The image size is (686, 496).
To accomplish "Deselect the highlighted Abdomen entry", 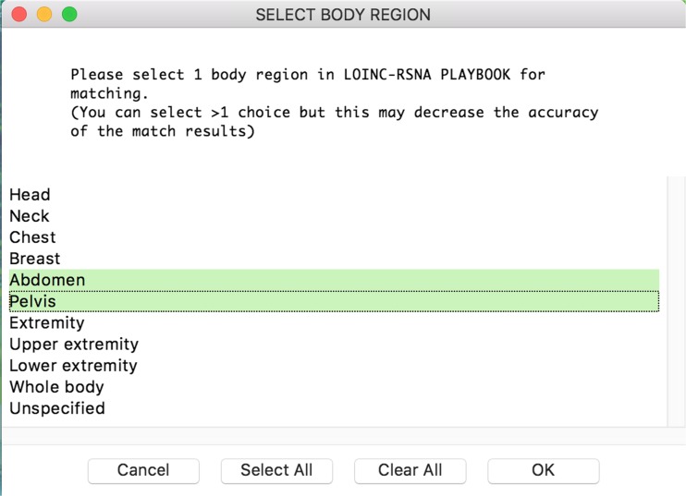I will tap(335, 280).
